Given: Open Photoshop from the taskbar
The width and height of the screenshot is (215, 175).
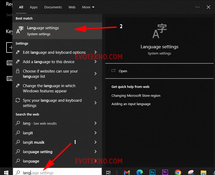Looking at the screenshot, I should coord(152,172).
